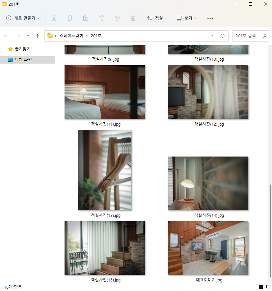
Task: Select the 객실사진(10).jpg file name
Action: pyautogui.click(x=209, y=59)
